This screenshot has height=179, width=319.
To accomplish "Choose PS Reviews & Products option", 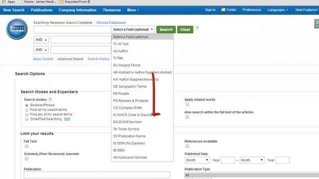I will point(143,100).
